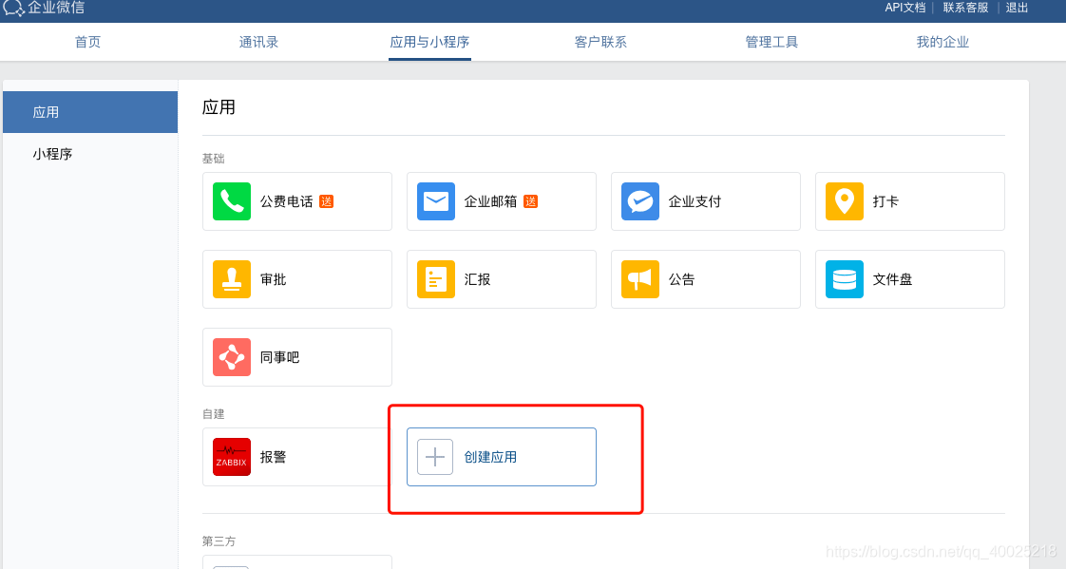Open the 文件盘 app label
Screen dimensions: 1066x569
(893, 279)
